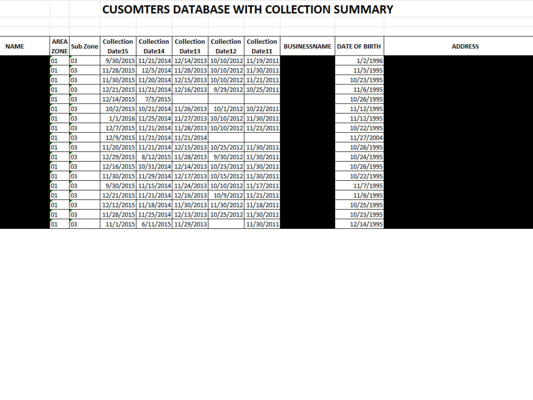
Task: Select the cell with 11/29/2013
Action: (x=190, y=224)
